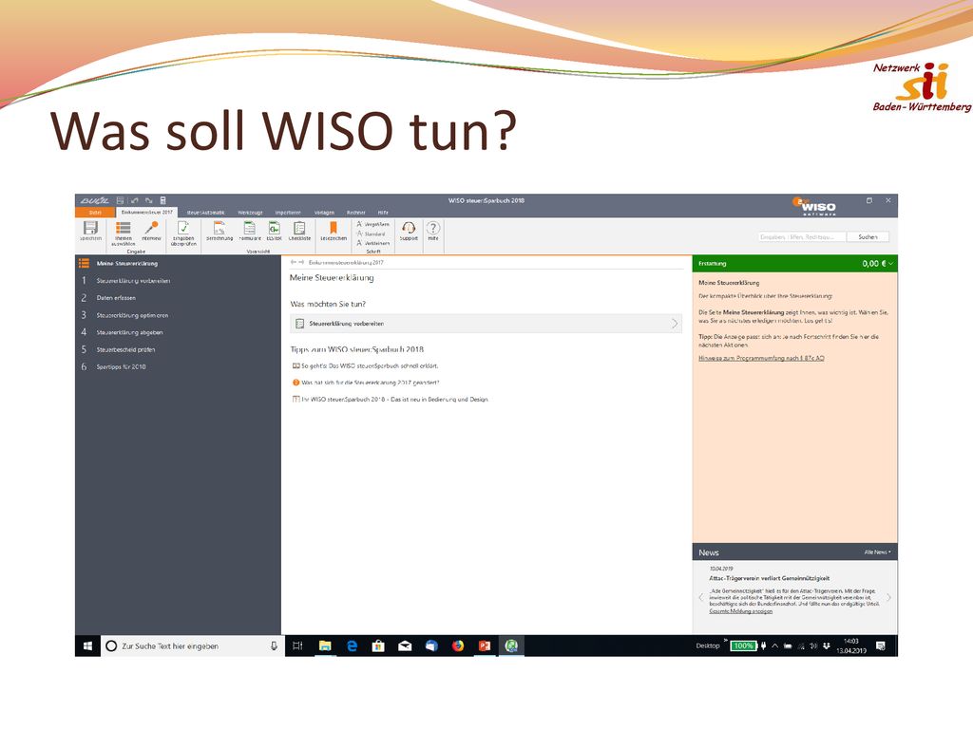Select step 3 Steuererklärung optimieren
This screenshot has width=973, height=729.
click(132, 315)
